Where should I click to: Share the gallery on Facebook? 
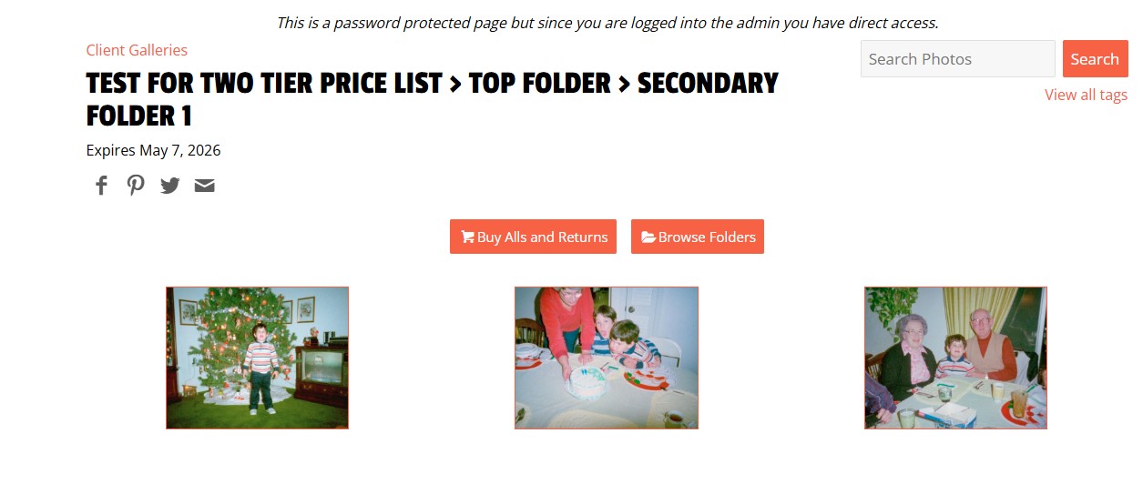tap(101, 186)
